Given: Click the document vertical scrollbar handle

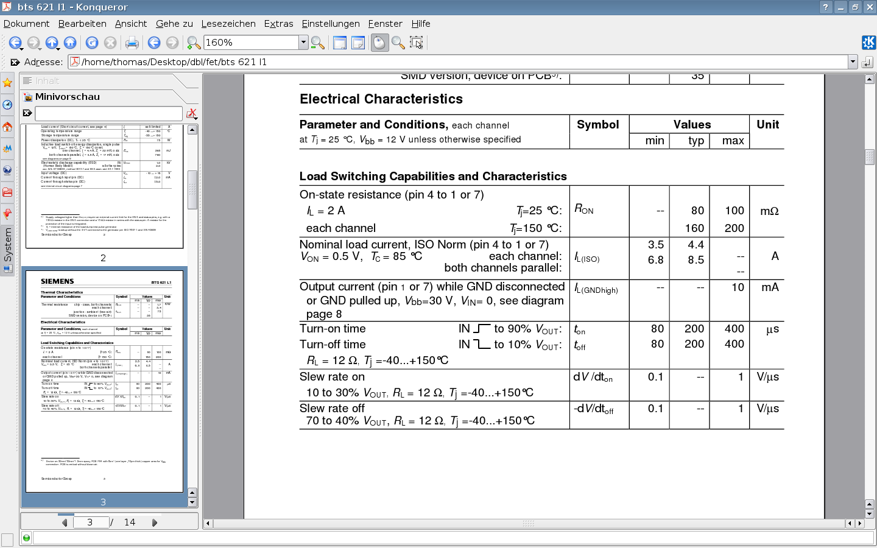Looking at the screenshot, I should coord(870,156).
